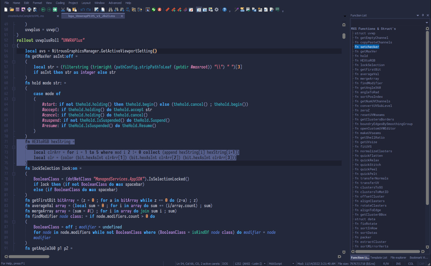Click the green Back navigation arrow
This screenshot has width=431, height=266.
[43, 9]
